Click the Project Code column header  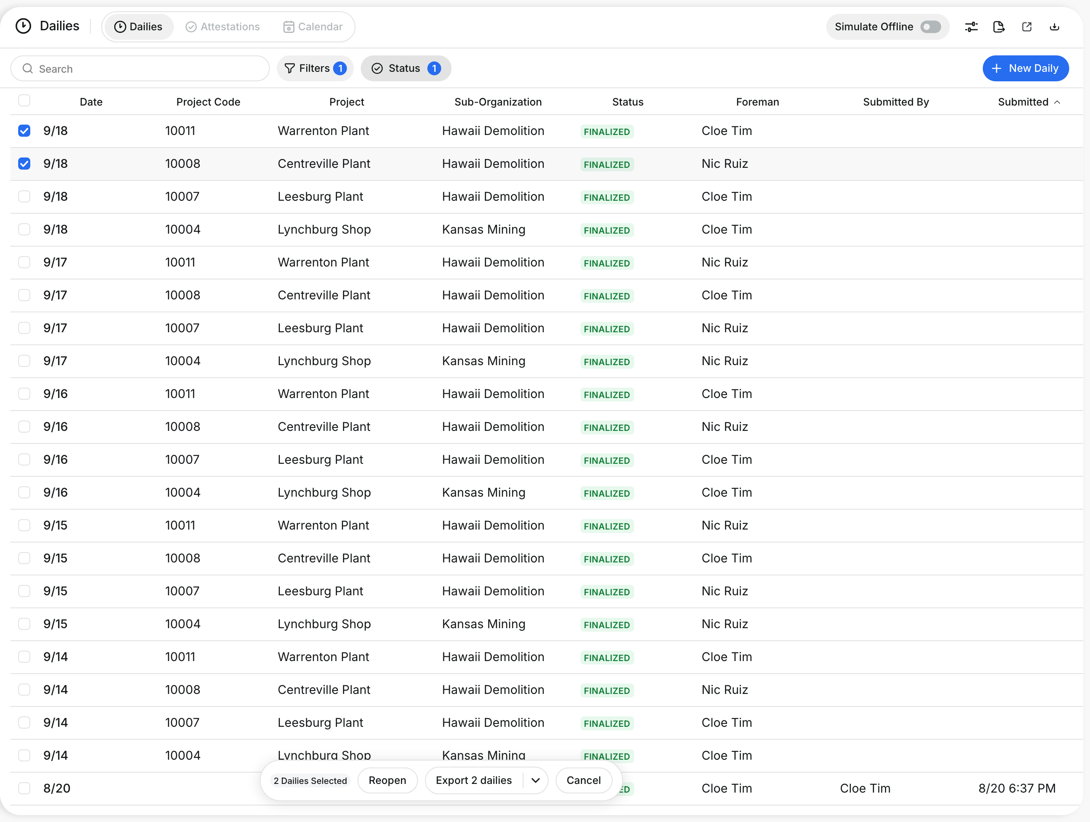pyautogui.click(x=208, y=102)
